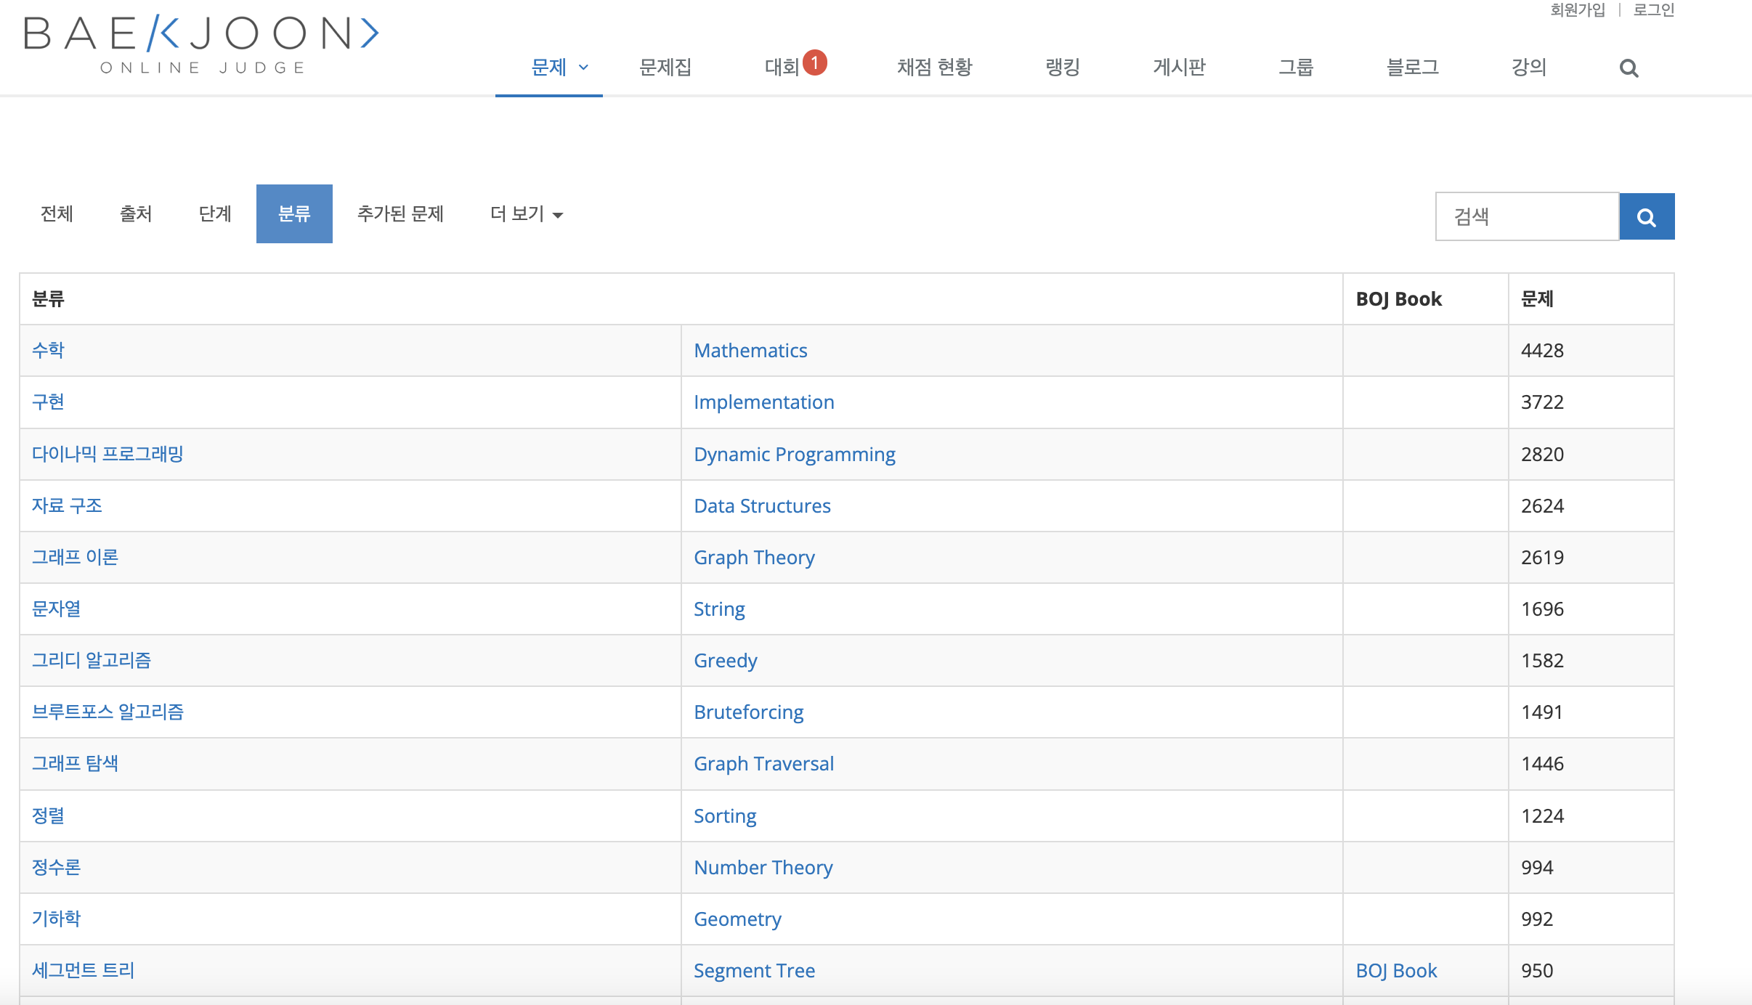
Task: Click the 검색 input field
Action: pyautogui.click(x=1527, y=216)
